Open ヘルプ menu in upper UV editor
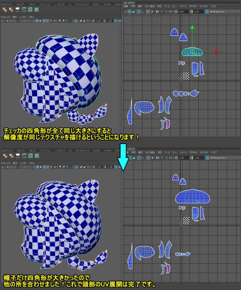The width and height of the screenshot is (241, 290). (213, 6)
